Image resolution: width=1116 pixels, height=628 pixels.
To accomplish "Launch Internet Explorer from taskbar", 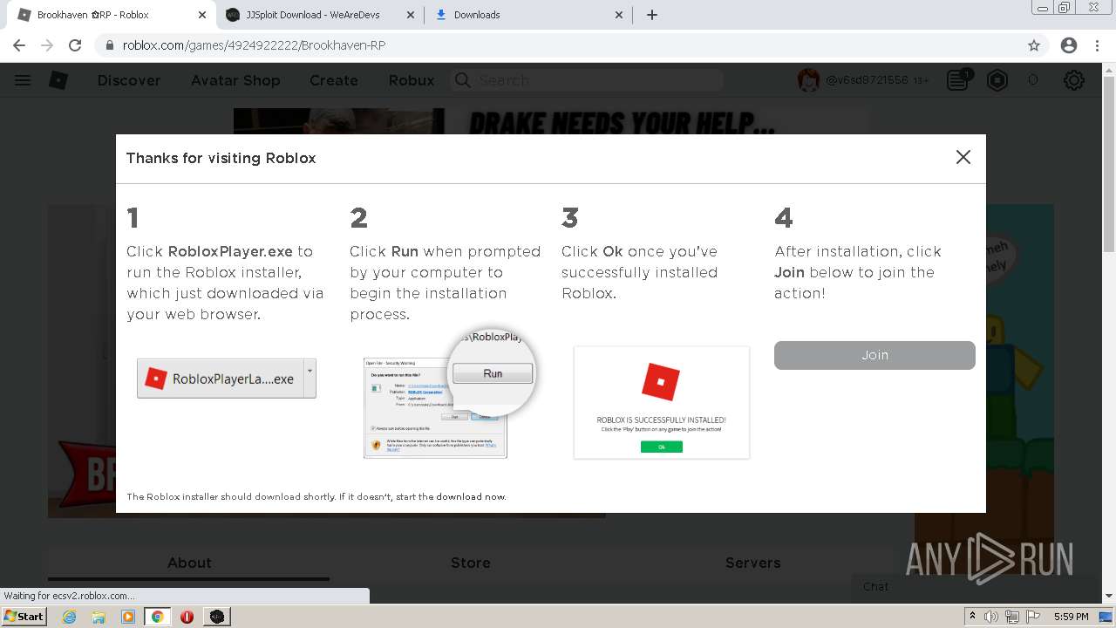I will click(x=69, y=617).
